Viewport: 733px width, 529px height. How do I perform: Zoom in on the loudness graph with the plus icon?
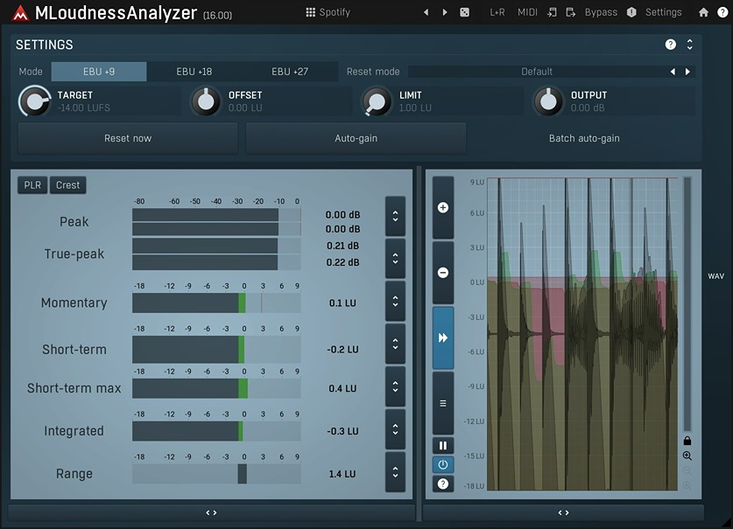click(441, 208)
